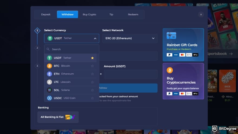Click Mastercard icon under Buy Cryptocurrencies

coord(182,94)
